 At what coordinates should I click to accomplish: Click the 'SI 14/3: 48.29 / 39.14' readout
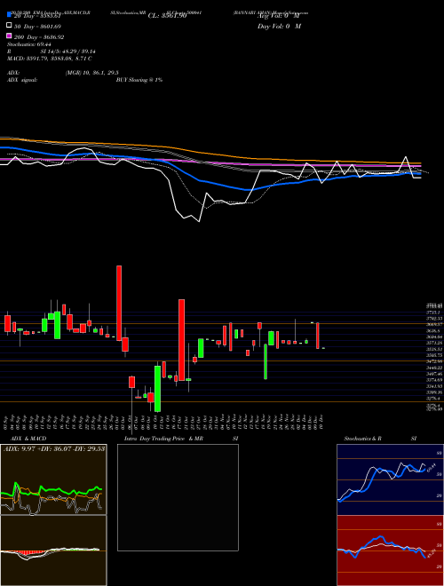(x=68, y=51)
